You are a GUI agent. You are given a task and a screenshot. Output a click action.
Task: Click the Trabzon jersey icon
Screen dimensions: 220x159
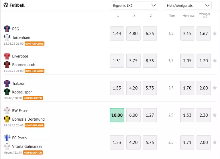point(7,83)
